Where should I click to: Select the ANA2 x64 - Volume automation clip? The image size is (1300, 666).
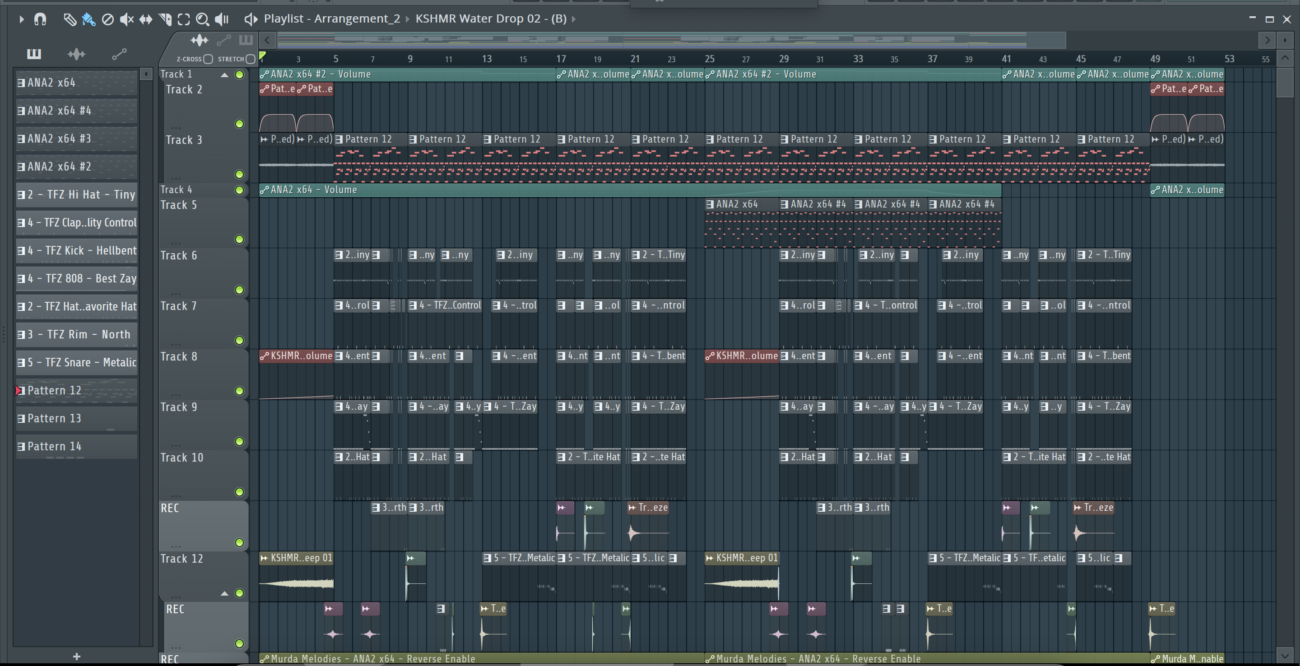[630, 190]
